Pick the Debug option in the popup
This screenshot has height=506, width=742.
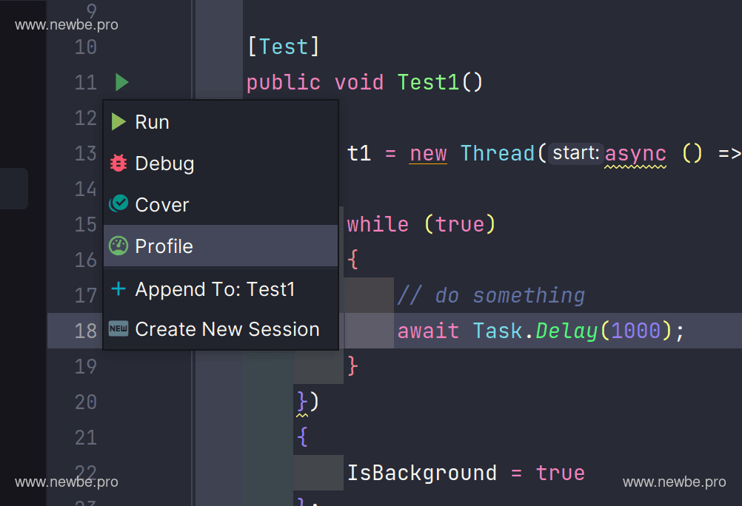pyautogui.click(x=164, y=163)
